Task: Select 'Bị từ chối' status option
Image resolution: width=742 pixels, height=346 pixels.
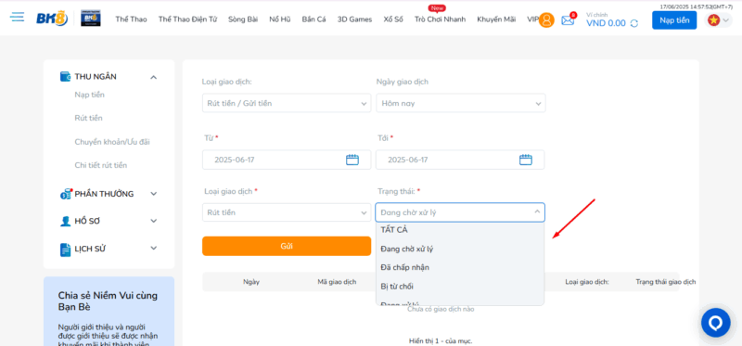Action: [x=460, y=287]
